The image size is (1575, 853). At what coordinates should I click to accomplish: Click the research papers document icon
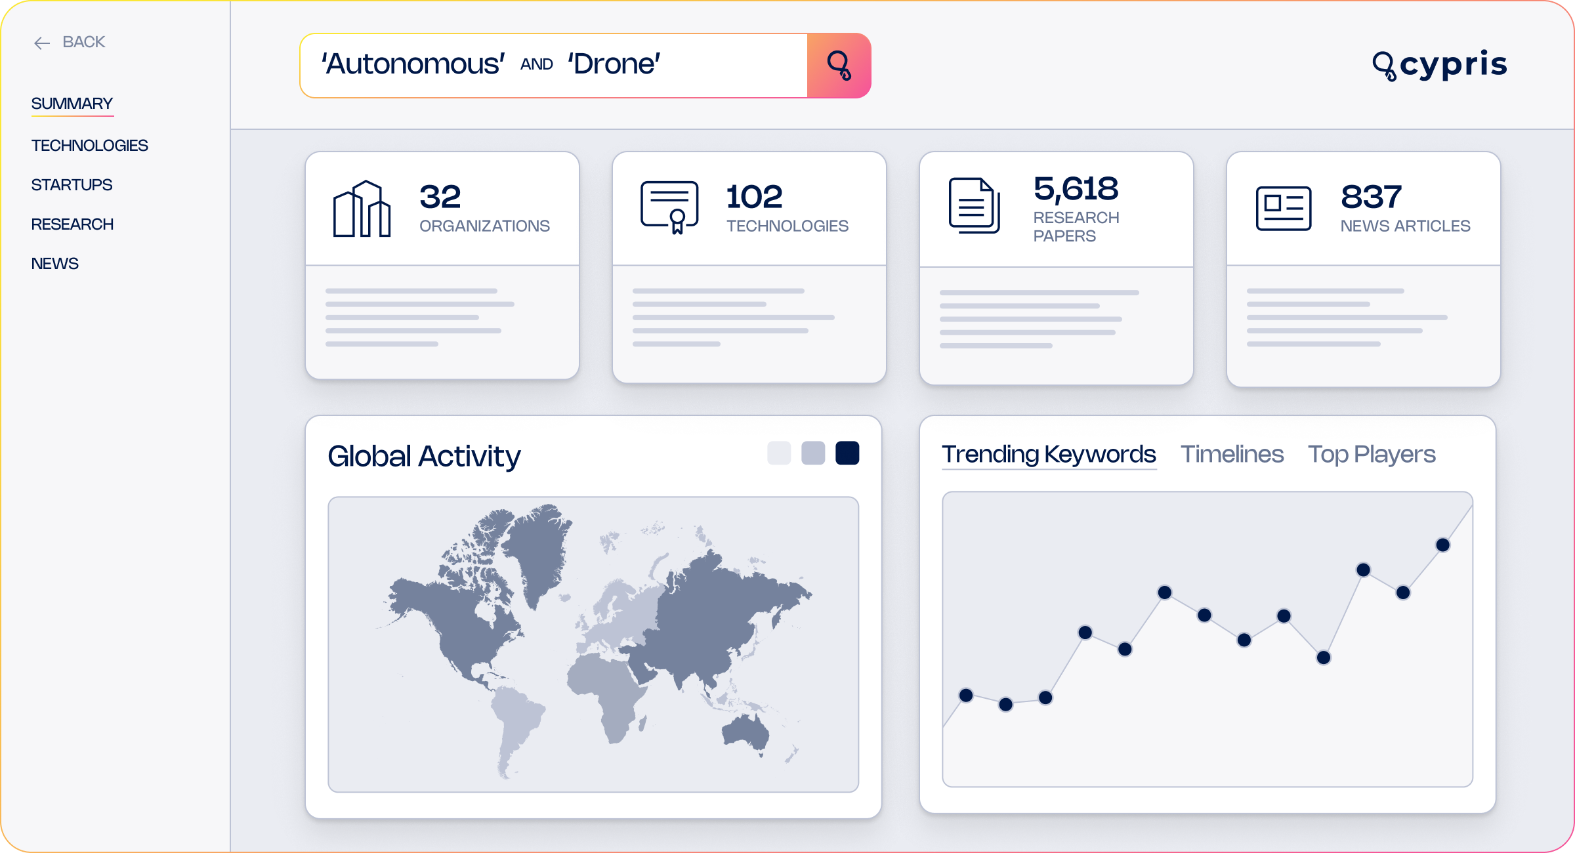click(975, 205)
